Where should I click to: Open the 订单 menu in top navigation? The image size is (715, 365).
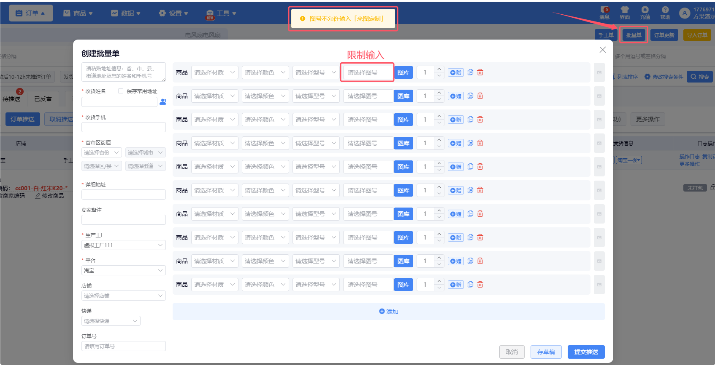tap(31, 13)
